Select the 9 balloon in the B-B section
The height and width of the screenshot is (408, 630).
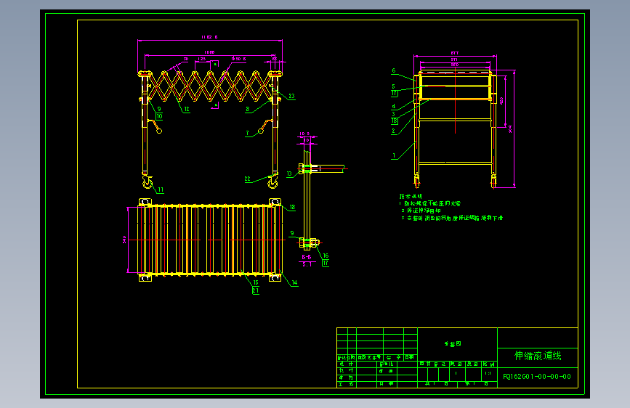coord(292,233)
